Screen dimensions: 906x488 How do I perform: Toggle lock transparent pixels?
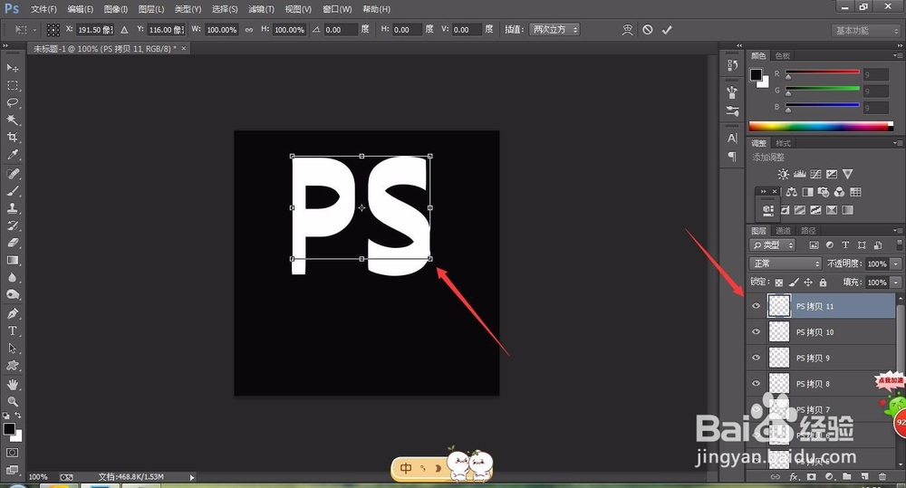coord(779,282)
